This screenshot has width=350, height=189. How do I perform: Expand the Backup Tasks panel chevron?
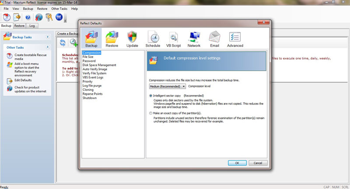pyautogui.click(x=48, y=37)
